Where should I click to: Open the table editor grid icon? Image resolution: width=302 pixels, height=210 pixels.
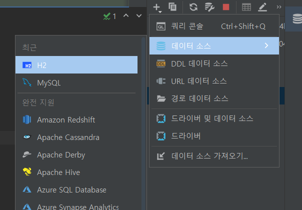(246, 7)
